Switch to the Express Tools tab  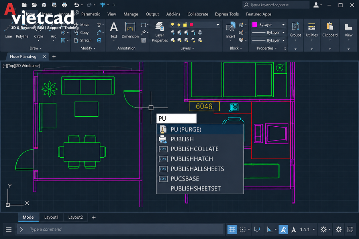click(227, 14)
